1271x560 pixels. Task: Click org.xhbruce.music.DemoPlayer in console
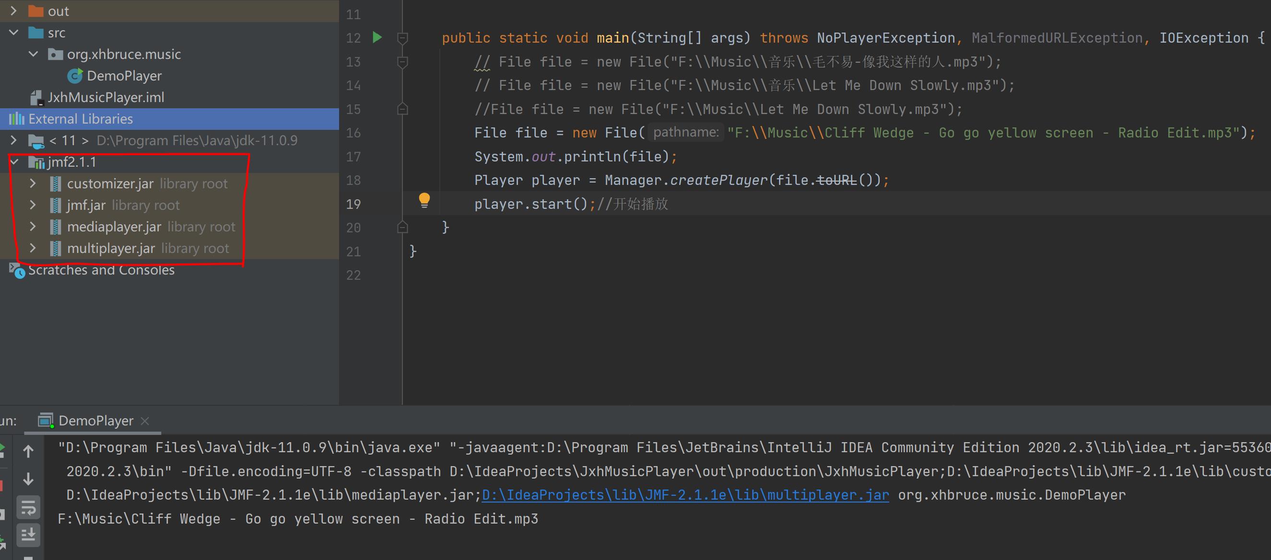(x=1012, y=494)
